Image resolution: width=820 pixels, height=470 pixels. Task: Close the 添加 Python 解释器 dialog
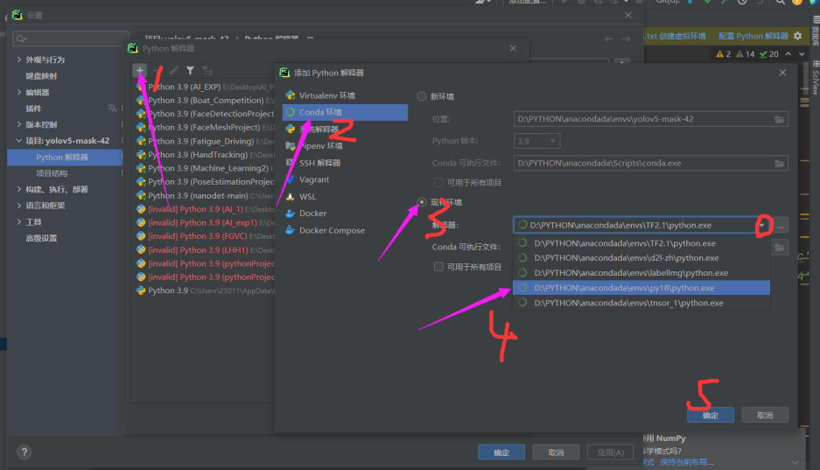[x=782, y=73]
